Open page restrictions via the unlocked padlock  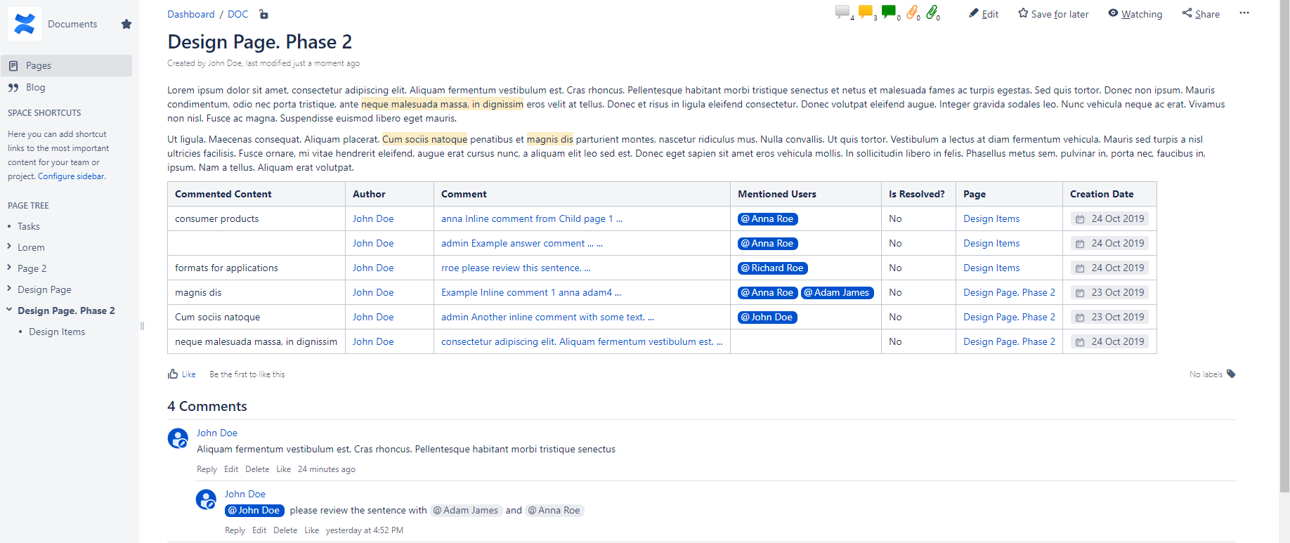[x=263, y=14]
